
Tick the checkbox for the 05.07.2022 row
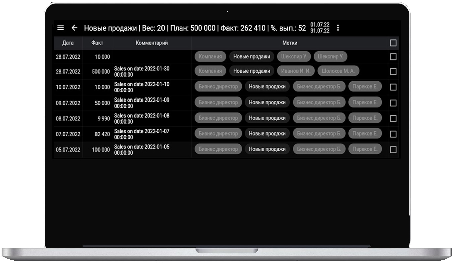pyautogui.click(x=393, y=150)
